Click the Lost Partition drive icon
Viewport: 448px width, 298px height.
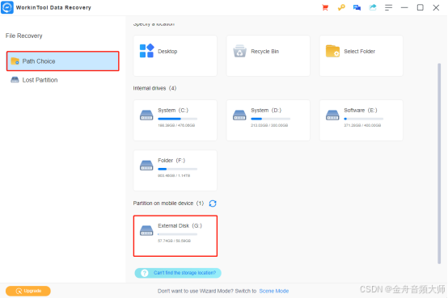15,80
